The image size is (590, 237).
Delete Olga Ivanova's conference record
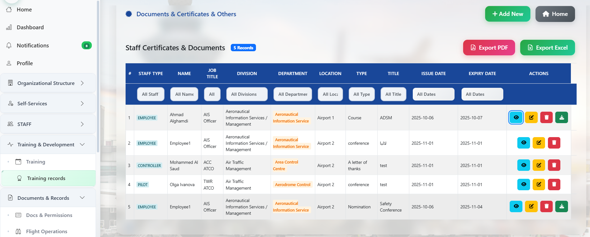554,184
